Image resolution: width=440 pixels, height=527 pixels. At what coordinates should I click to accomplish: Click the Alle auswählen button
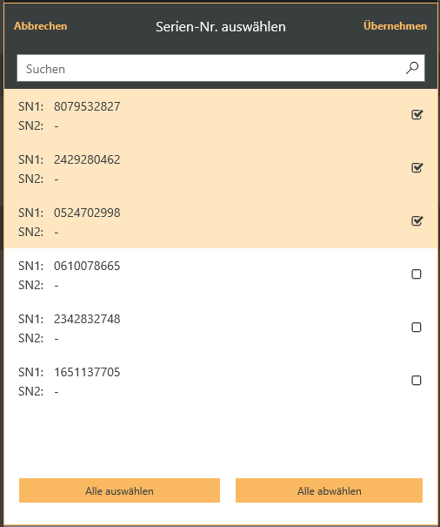click(119, 490)
